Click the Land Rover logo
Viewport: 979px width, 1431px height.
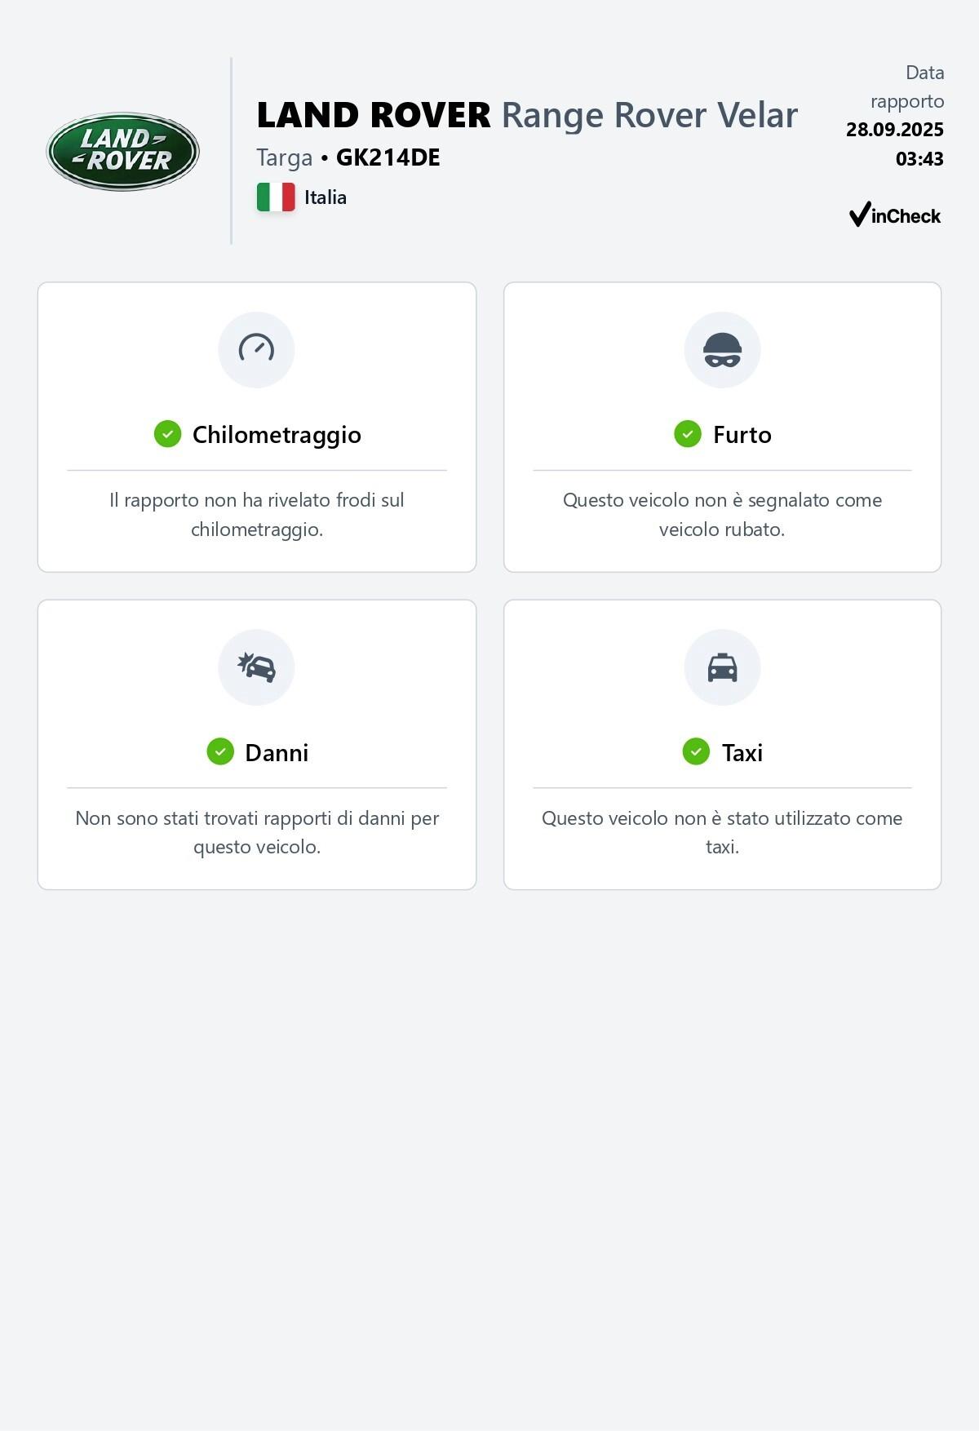click(122, 152)
